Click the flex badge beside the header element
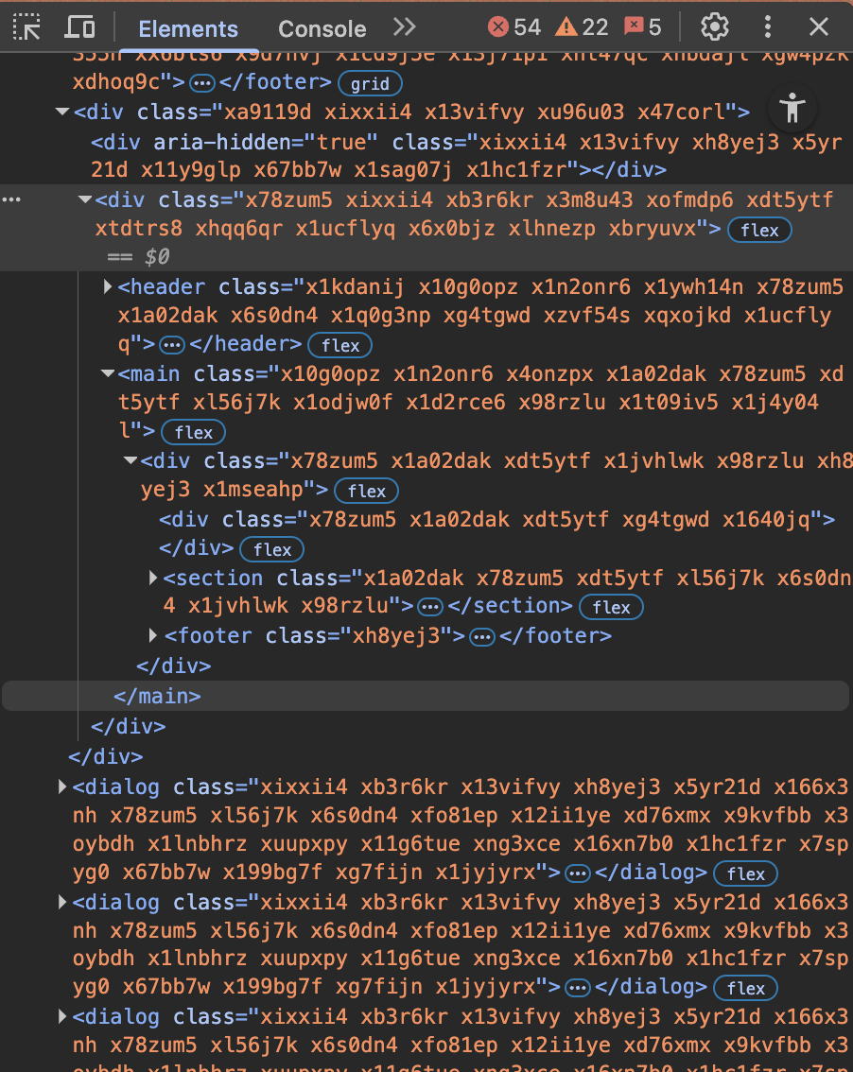 click(340, 345)
